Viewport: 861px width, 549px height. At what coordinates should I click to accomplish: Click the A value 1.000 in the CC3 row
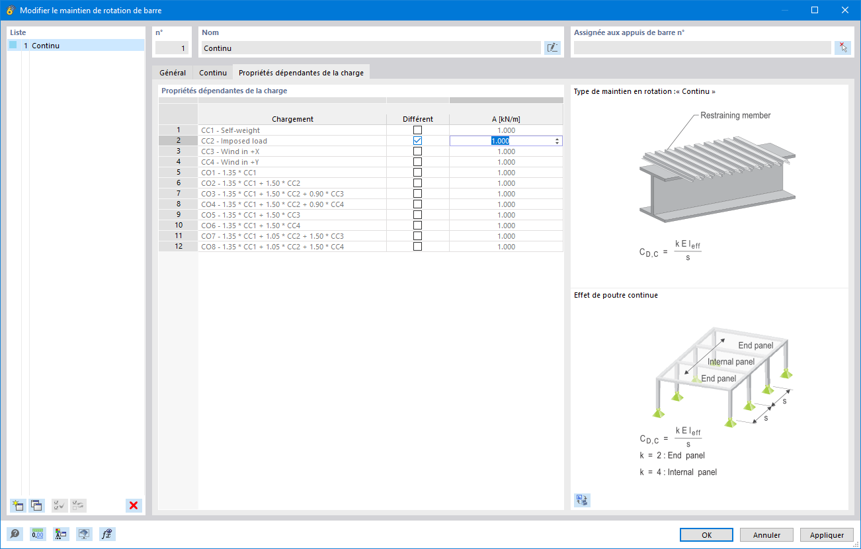(506, 151)
